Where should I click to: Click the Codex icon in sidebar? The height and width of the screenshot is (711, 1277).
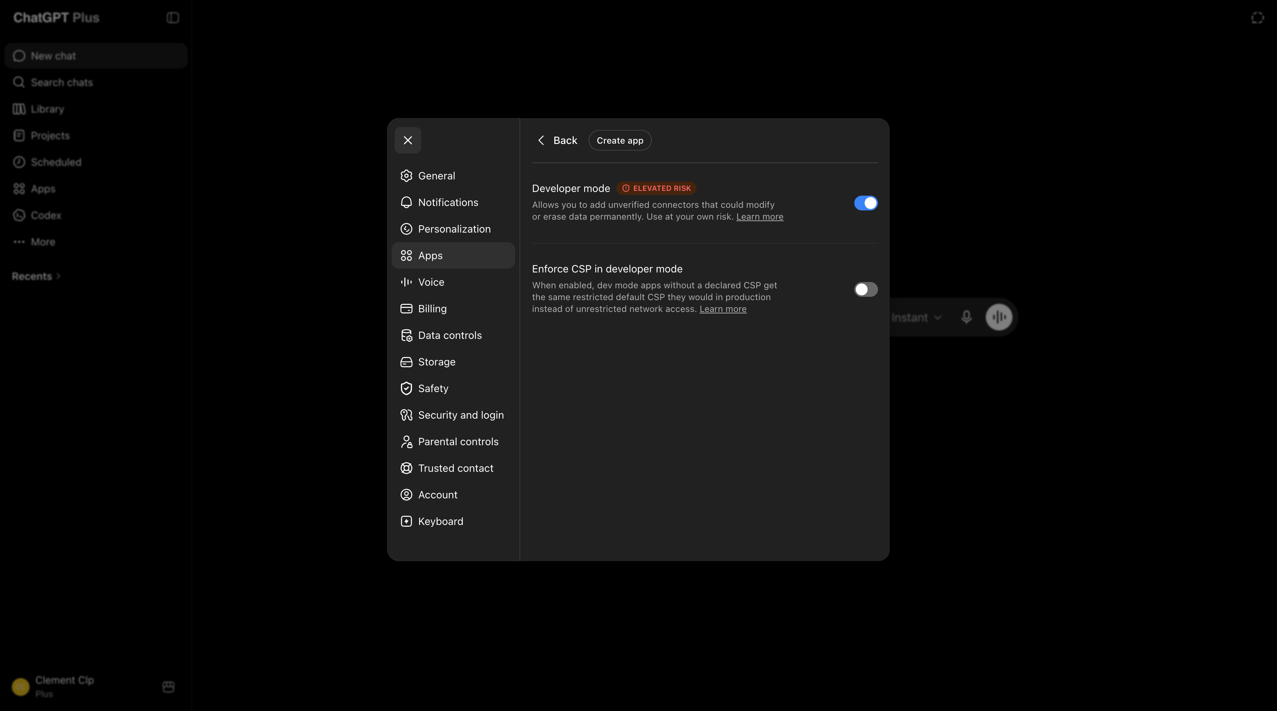[x=19, y=215]
